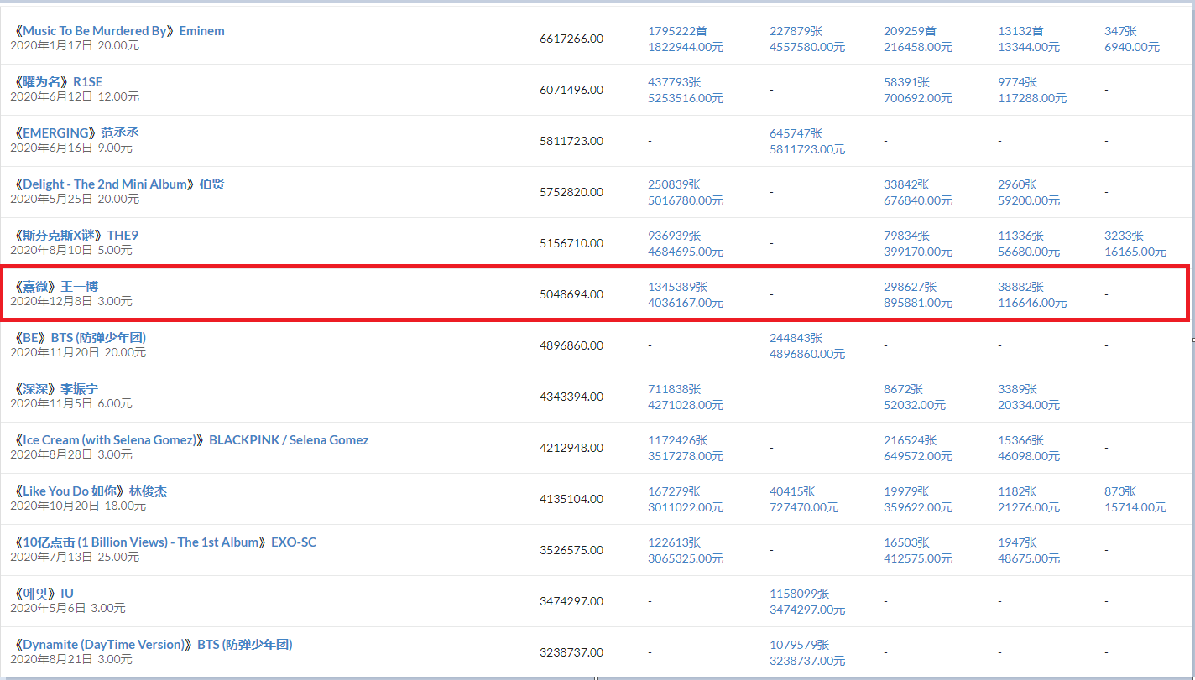Click the 250839张 sales figure for Delight
The height and width of the screenshot is (680, 1195).
coord(675,184)
